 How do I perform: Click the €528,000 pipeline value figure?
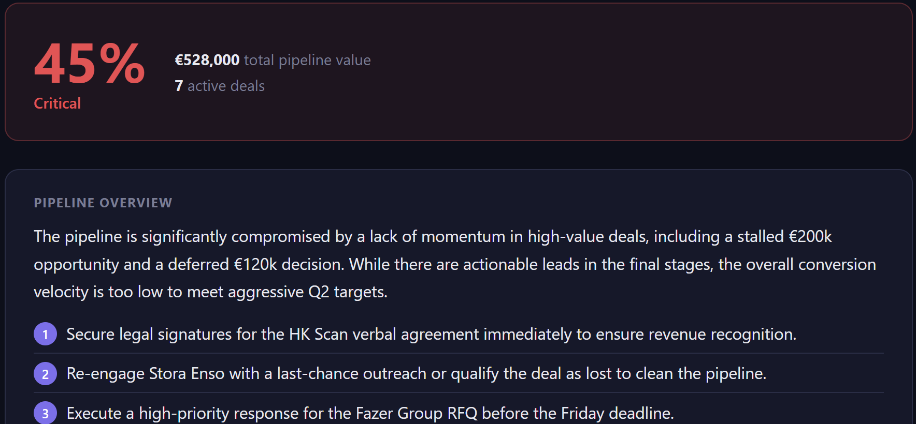(207, 60)
